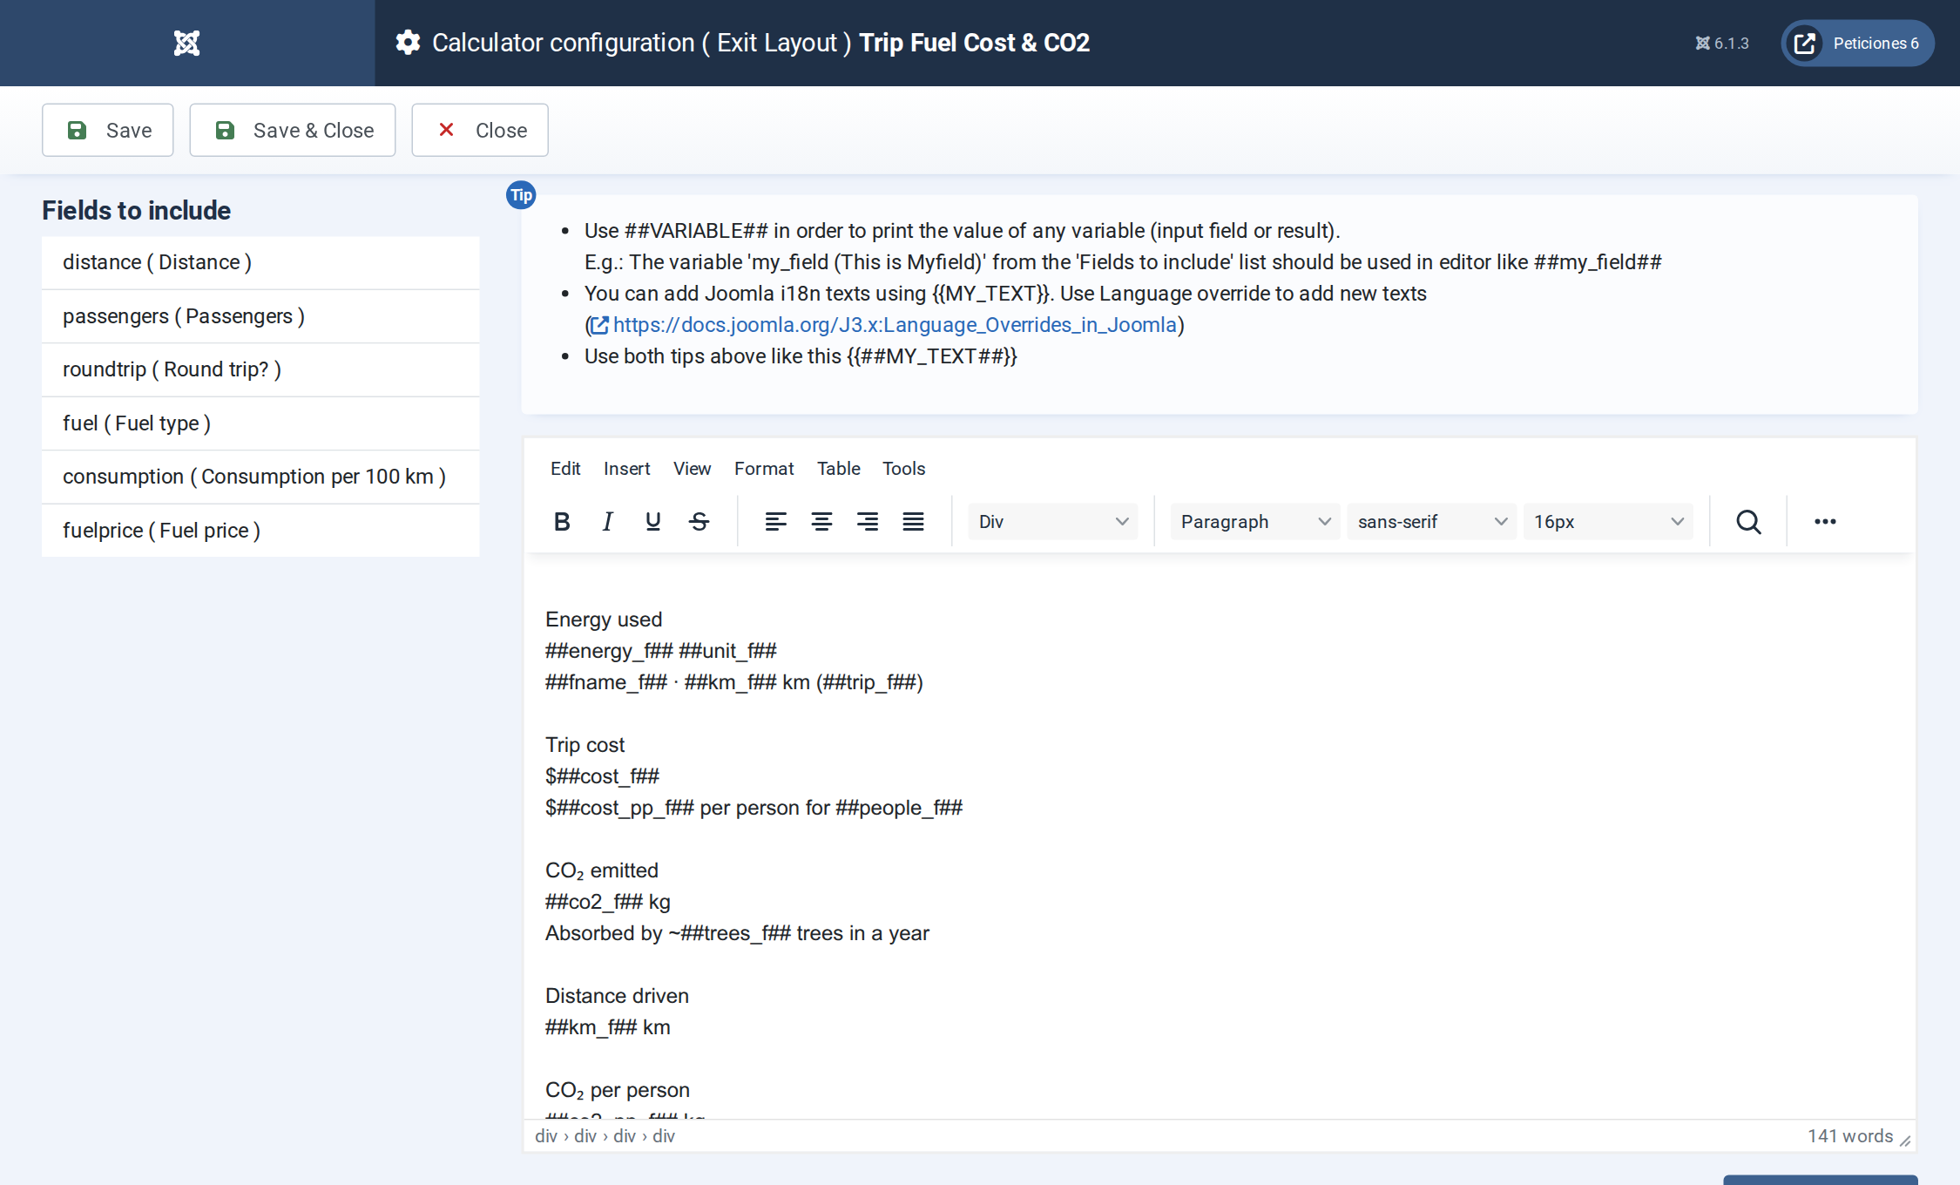
Task: Open the Tools menu
Action: [903, 469]
